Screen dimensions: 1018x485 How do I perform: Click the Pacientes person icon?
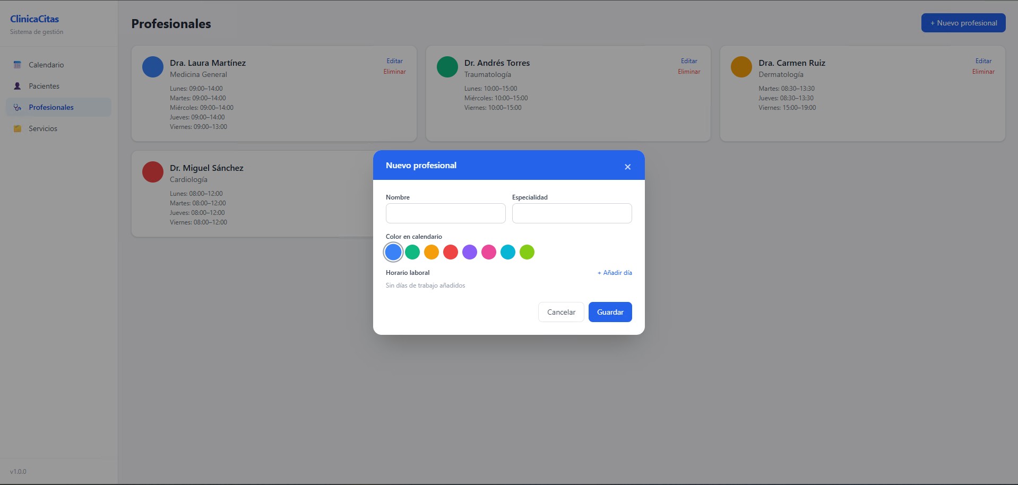click(x=18, y=86)
